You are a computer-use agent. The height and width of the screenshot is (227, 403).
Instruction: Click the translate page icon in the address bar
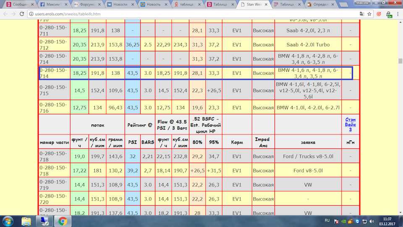(x=361, y=14)
